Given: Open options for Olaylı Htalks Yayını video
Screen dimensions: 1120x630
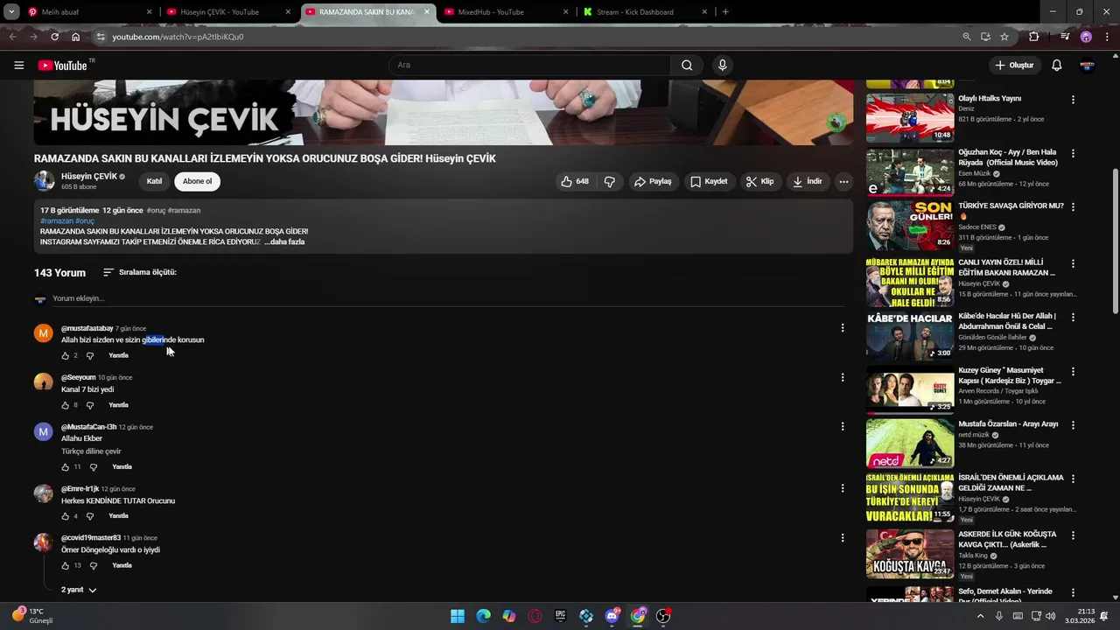Looking at the screenshot, I should (x=1073, y=100).
